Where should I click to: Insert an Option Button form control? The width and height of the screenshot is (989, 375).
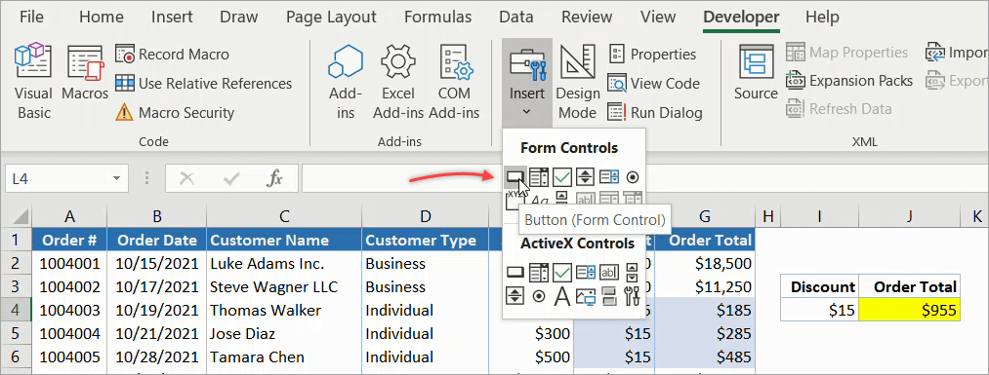[633, 177]
